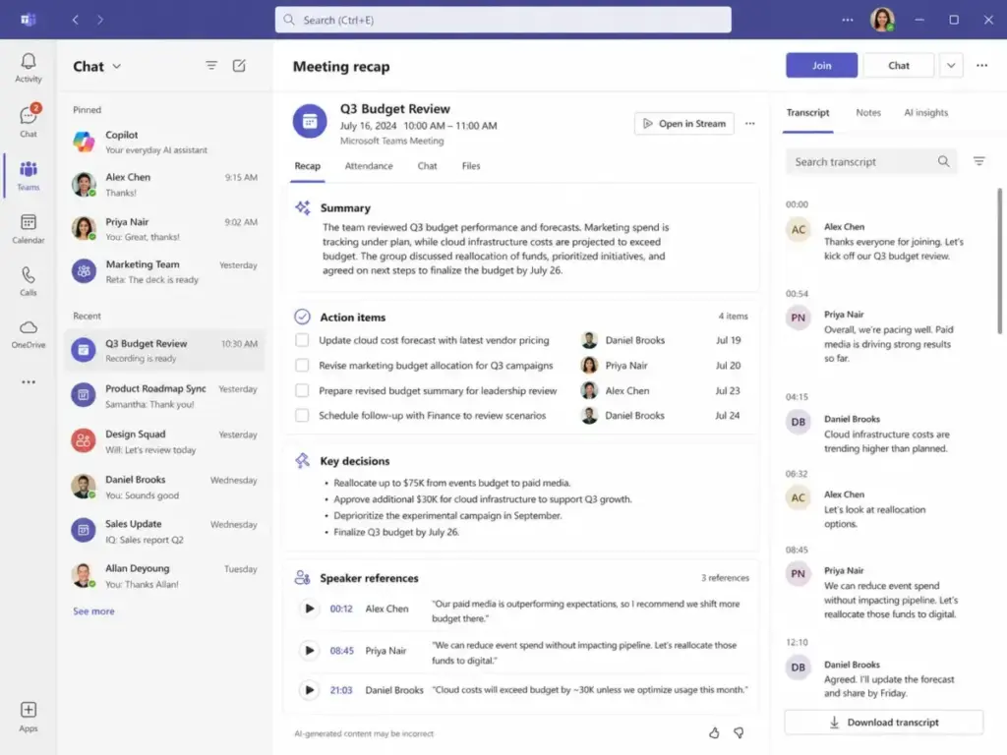Join the meeting

tap(821, 66)
